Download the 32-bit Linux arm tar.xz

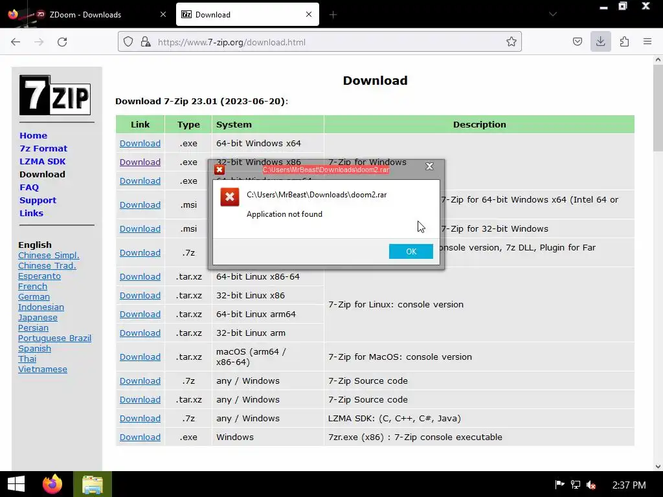[x=140, y=333]
